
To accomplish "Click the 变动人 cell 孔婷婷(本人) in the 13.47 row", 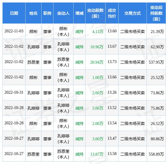I will click(63, 139).
